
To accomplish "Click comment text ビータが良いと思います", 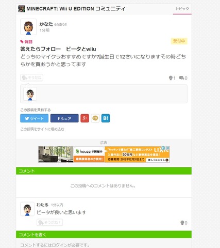I will (61, 212).
